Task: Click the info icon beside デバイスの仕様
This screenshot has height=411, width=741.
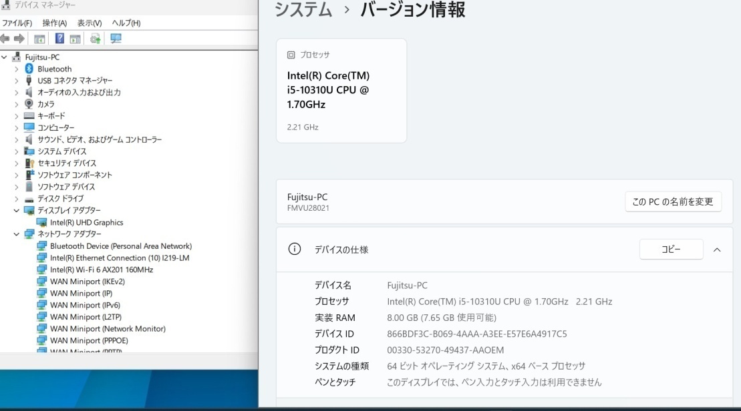Action: coord(293,250)
